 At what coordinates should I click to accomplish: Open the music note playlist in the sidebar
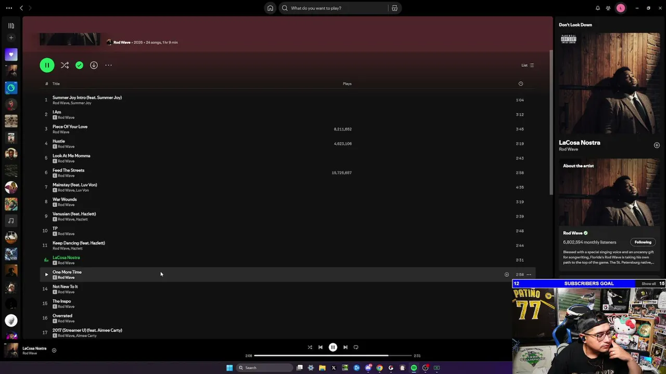point(11,221)
